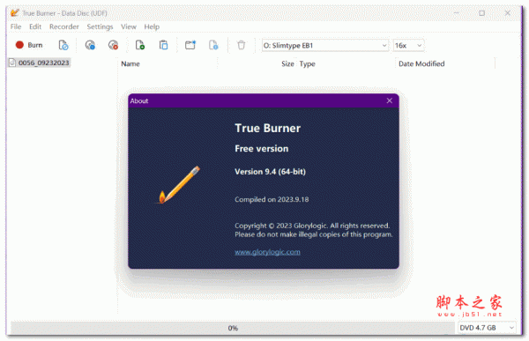
Task: Click the 0% progress bar
Action: 233,328
